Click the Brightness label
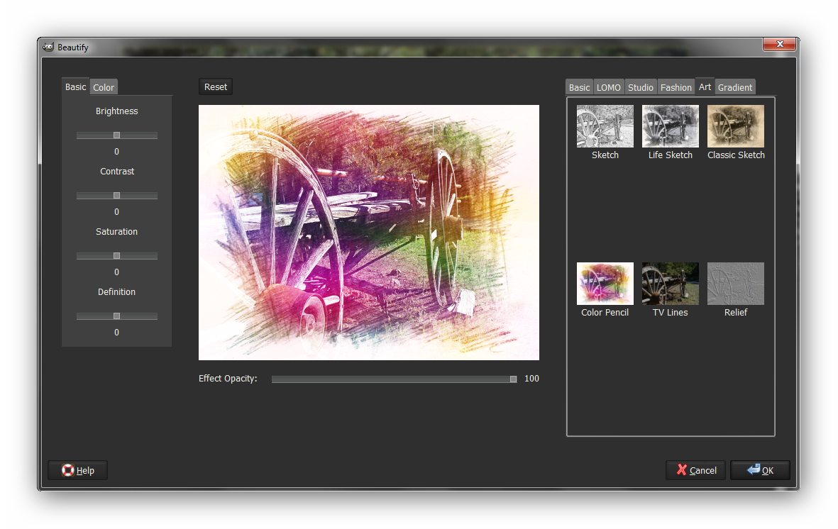The height and width of the screenshot is (529, 838). pos(116,111)
